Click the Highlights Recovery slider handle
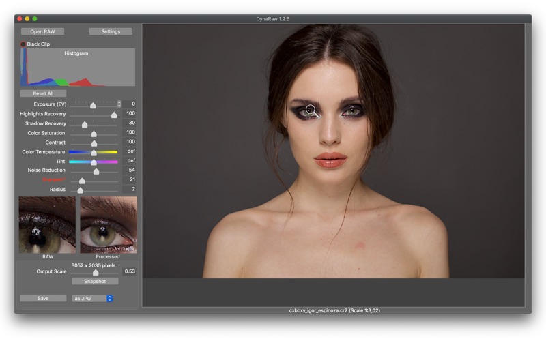The image size is (546, 341). 114,115
